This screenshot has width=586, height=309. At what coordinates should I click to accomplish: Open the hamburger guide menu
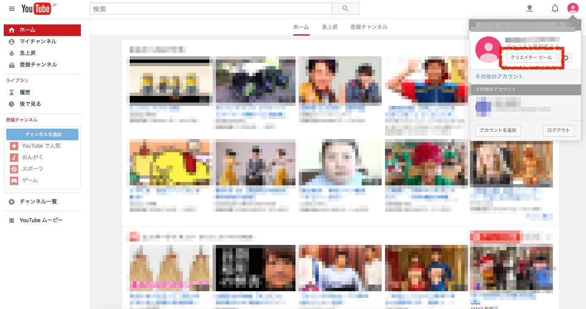12,9
